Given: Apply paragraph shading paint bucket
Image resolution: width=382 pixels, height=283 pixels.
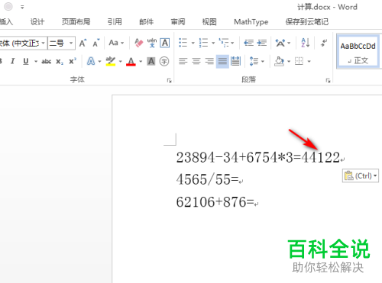Looking at the screenshot, I should click(x=279, y=61).
